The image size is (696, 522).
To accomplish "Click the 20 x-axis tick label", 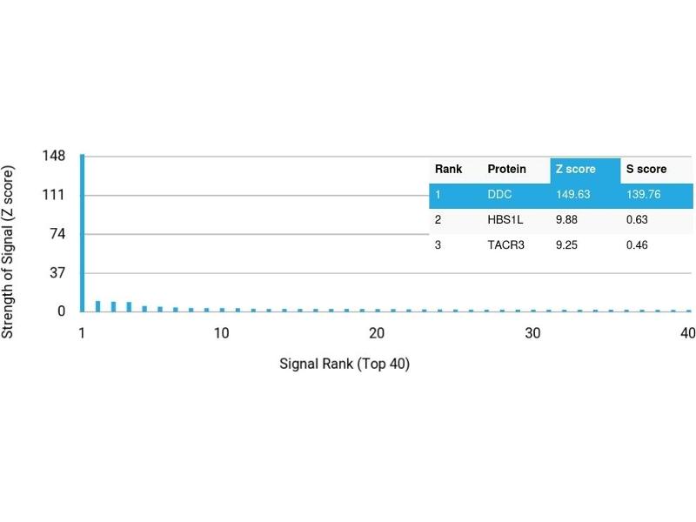I will 377,334.
